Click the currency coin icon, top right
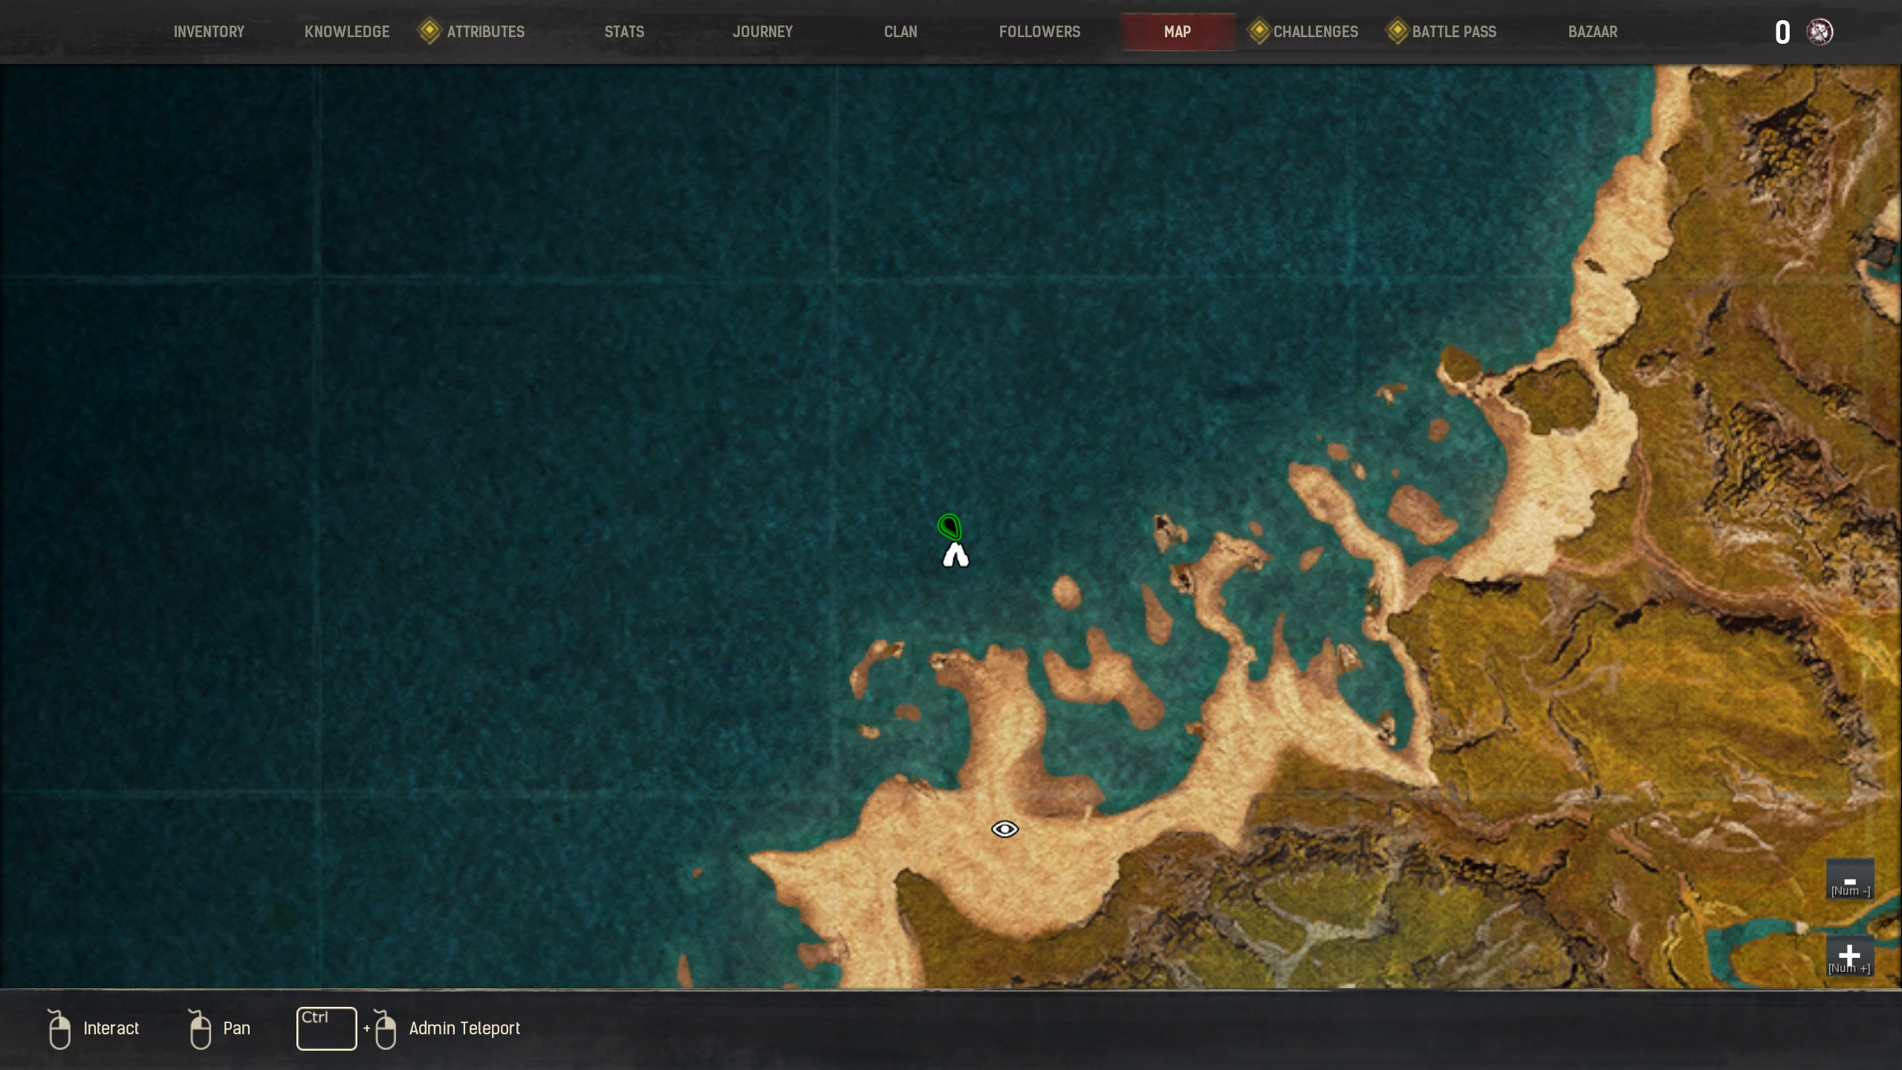1902x1070 pixels. point(1820,32)
